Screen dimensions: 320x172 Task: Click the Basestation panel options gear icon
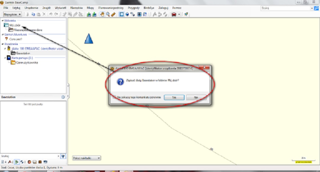[x=63, y=97]
